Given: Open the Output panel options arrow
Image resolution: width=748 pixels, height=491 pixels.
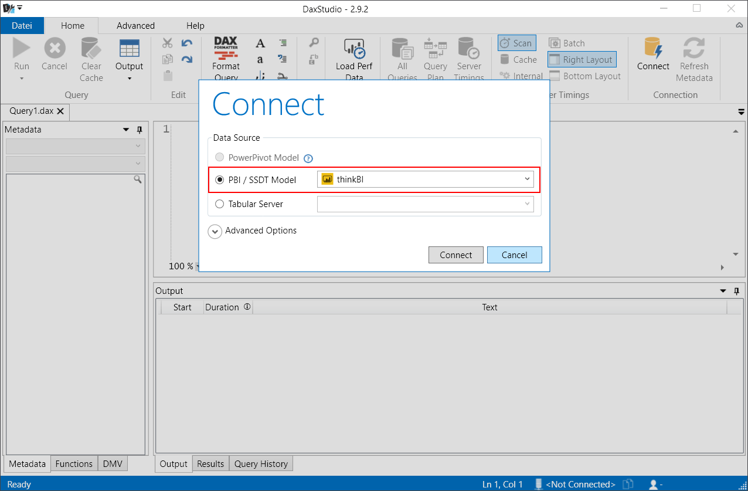Looking at the screenshot, I should pos(722,291).
